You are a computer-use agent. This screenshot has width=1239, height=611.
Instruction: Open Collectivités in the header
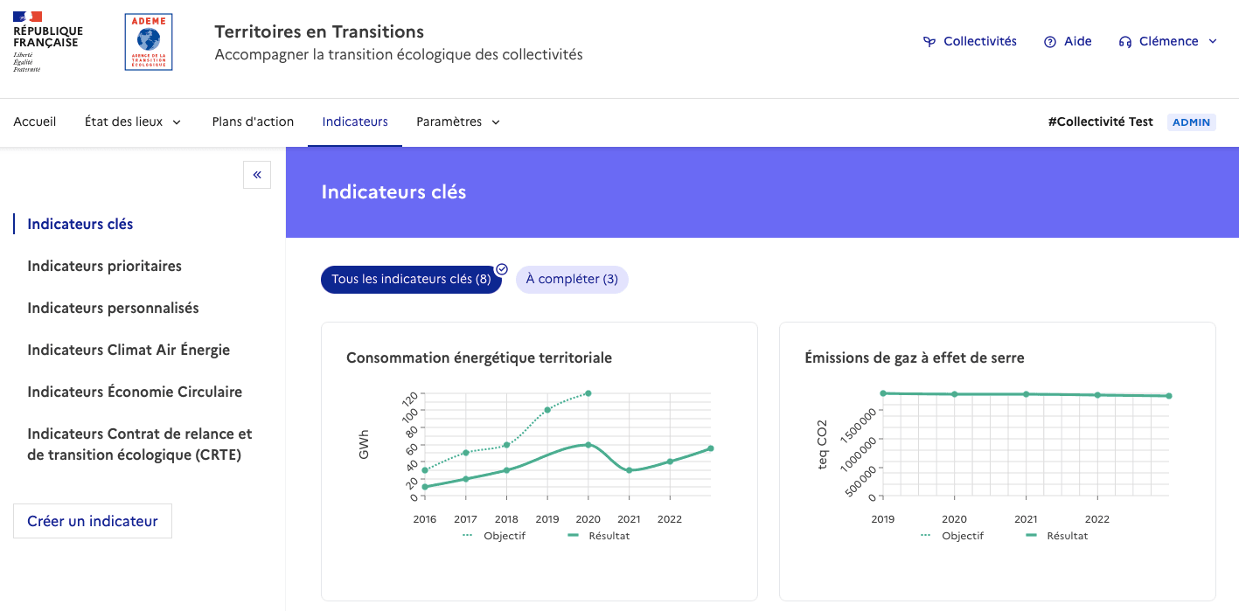click(x=971, y=42)
